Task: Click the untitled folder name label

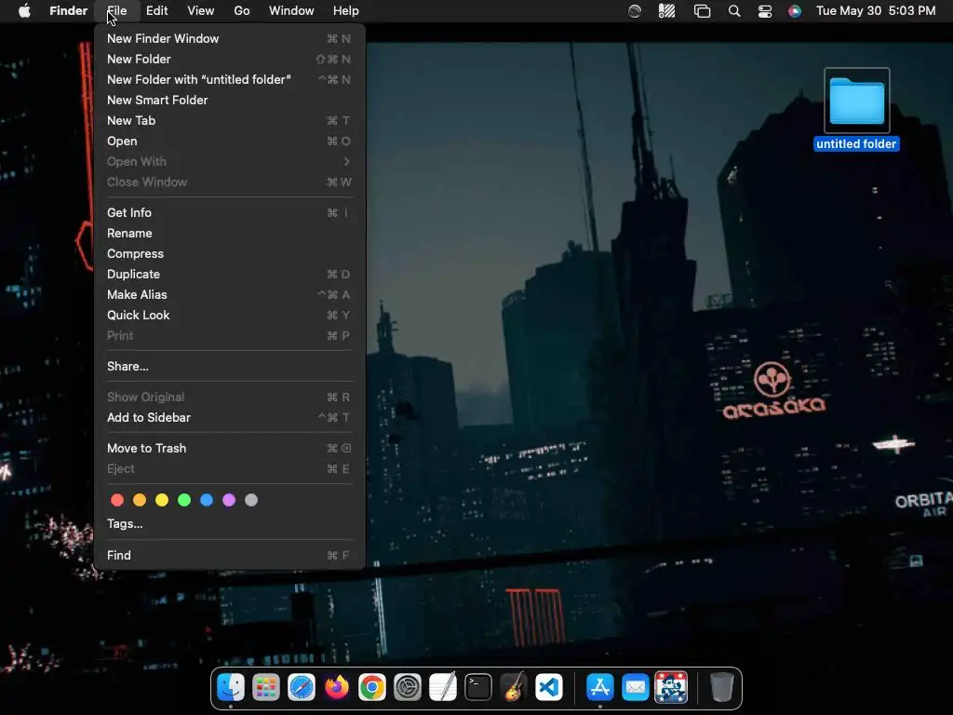Action: (856, 144)
